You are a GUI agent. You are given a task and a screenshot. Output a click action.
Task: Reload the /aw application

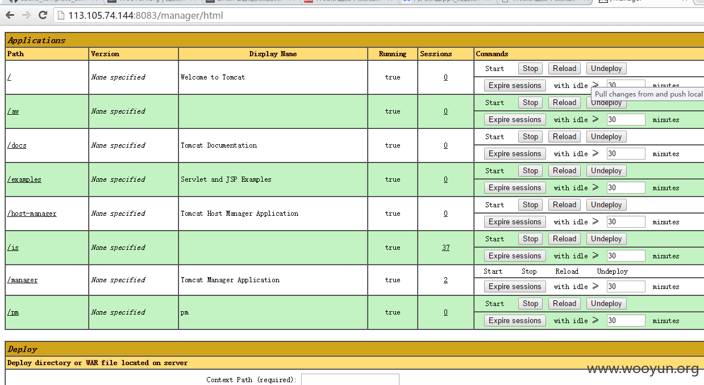click(x=564, y=102)
